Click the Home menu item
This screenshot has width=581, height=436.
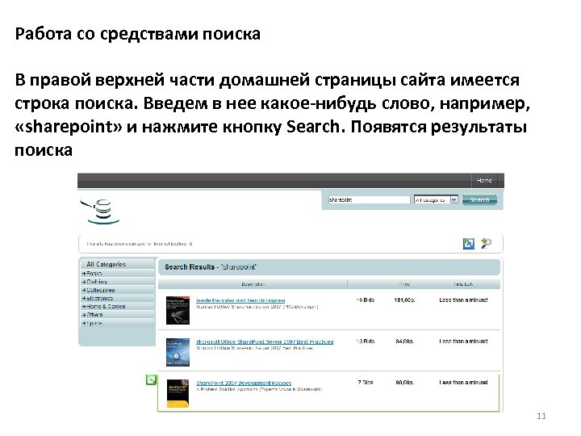tap(484, 181)
